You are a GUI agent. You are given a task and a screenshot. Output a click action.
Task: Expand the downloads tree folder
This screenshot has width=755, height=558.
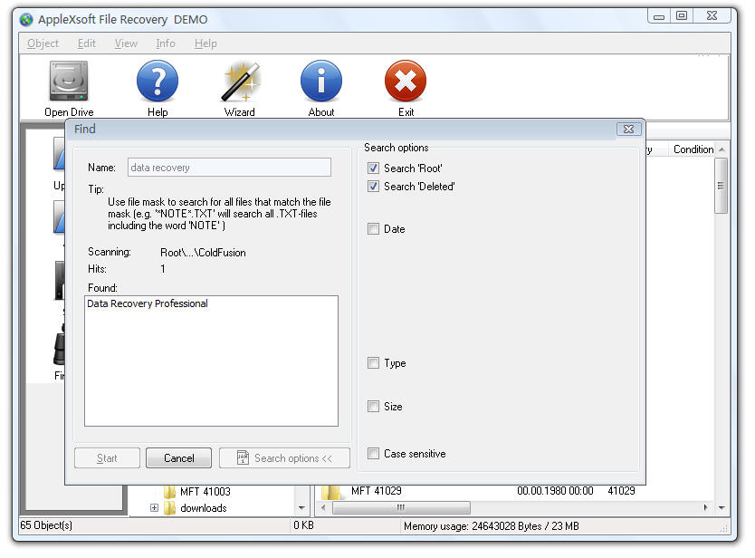[154, 507]
